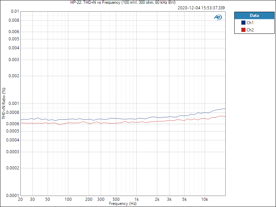276x207 pixels.
Task: Click the THD+N Ratio (%) axis label
Action: coord(4,103)
